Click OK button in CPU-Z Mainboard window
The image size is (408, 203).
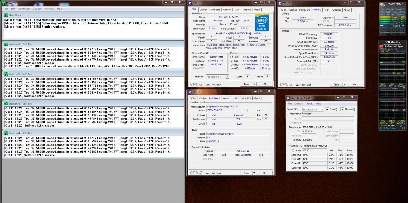click(265, 173)
